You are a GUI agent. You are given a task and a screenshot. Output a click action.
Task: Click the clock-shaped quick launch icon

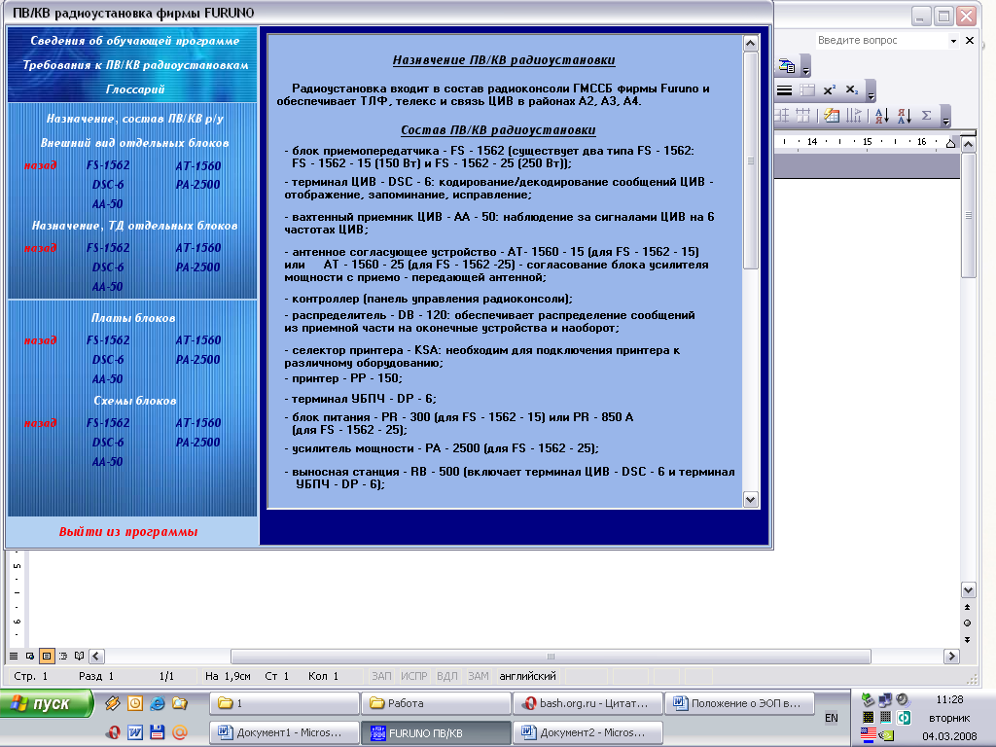click(135, 703)
